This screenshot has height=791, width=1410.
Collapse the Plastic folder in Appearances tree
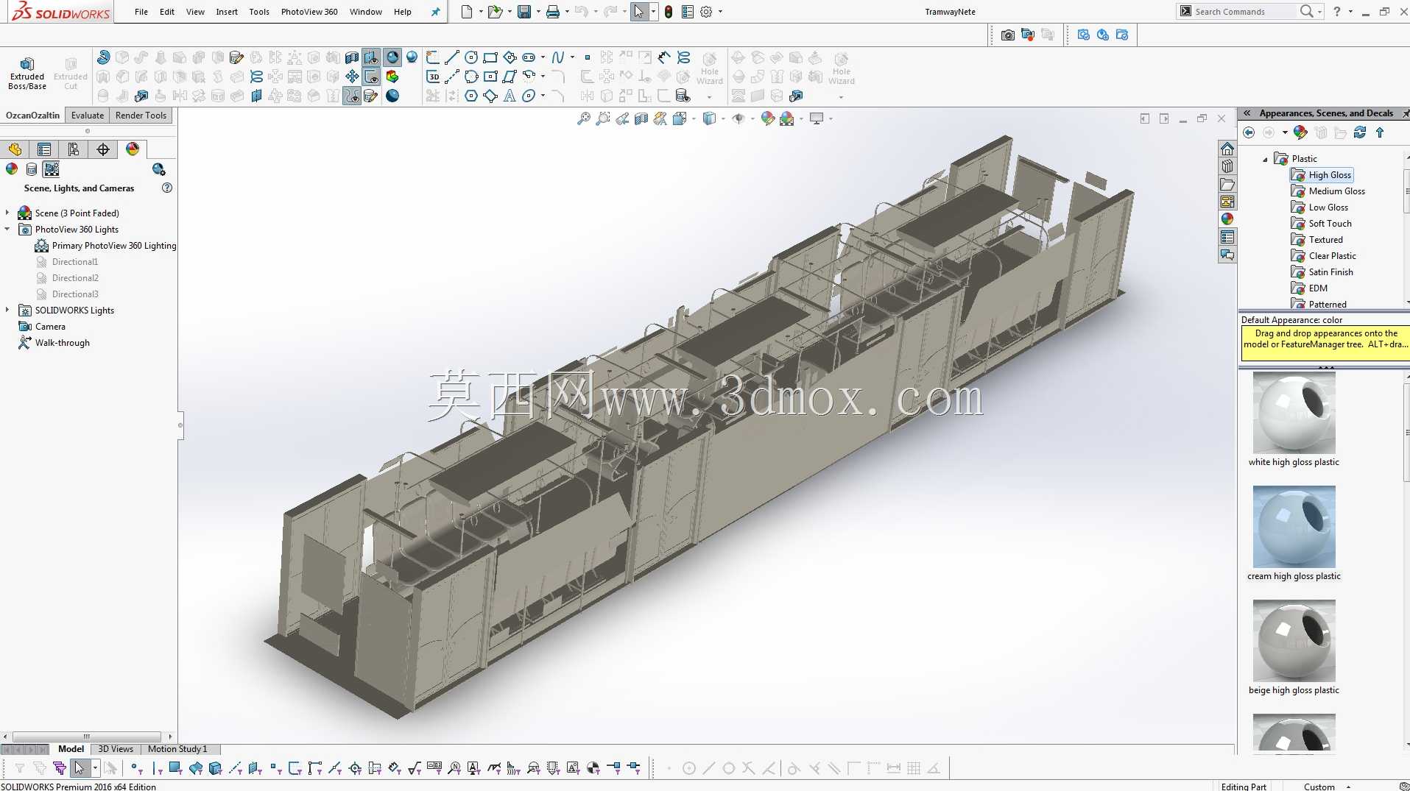pyautogui.click(x=1266, y=159)
